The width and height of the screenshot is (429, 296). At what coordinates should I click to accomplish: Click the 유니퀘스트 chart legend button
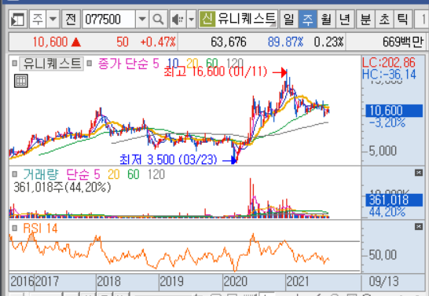click(x=51, y=64)
